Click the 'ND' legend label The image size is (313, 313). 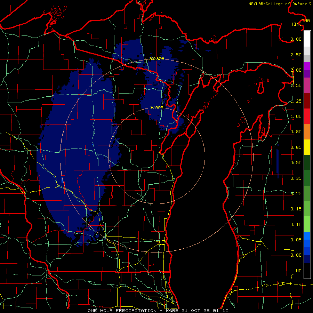click(299, 271)
